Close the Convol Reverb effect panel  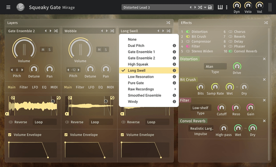[264, 121]
